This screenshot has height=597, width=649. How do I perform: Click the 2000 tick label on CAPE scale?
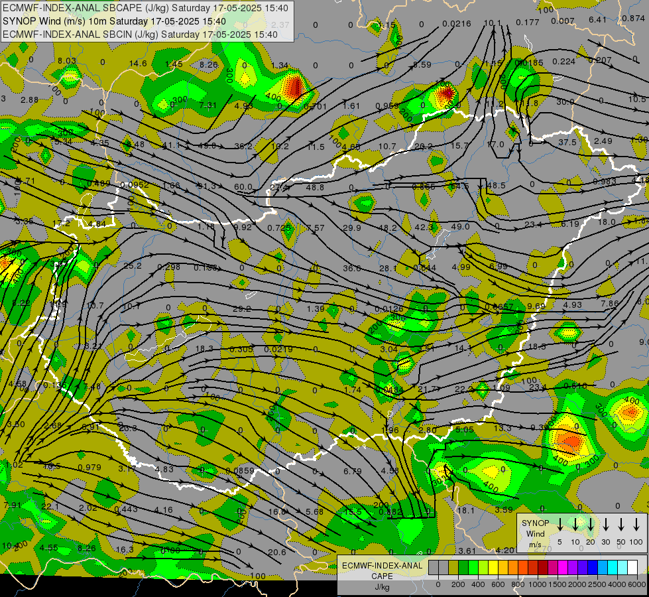577,584
